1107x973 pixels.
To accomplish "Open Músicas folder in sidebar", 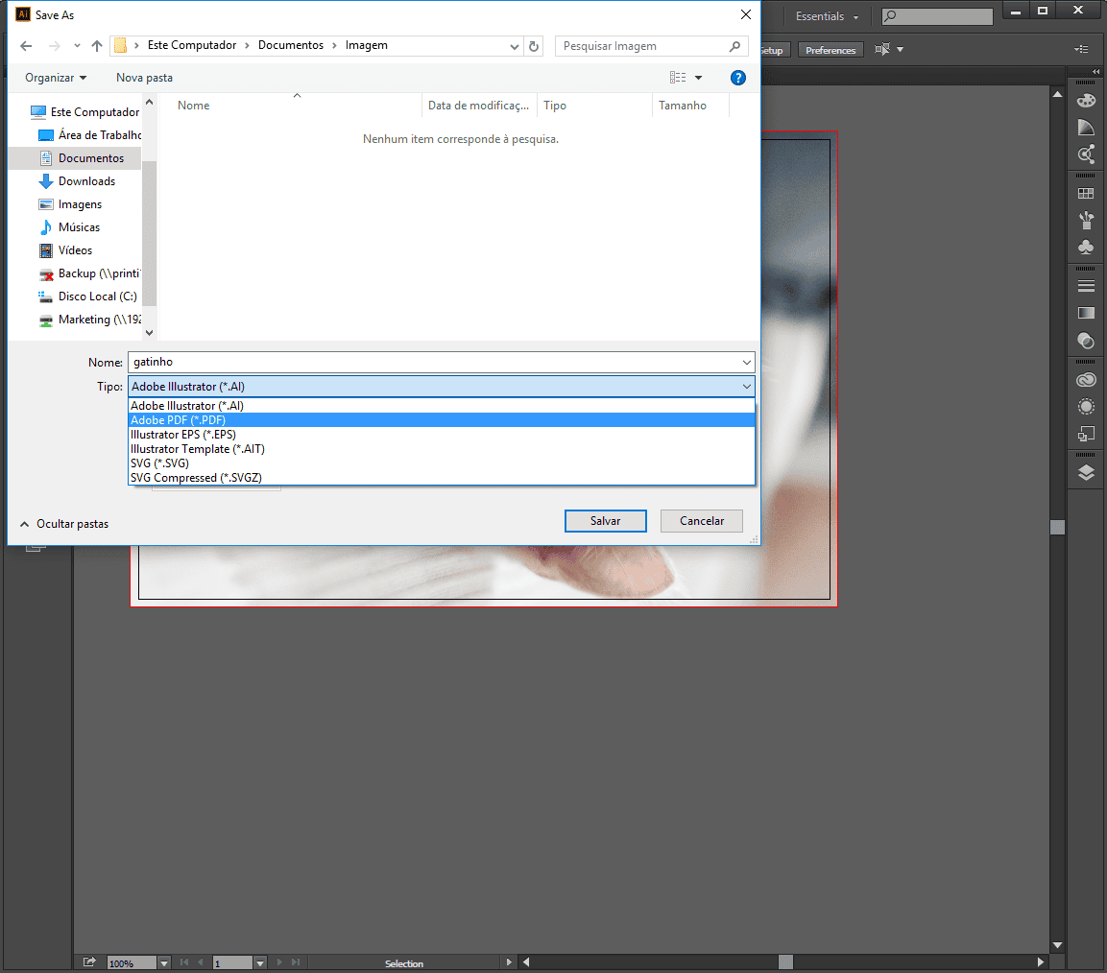I will [69, 227].
